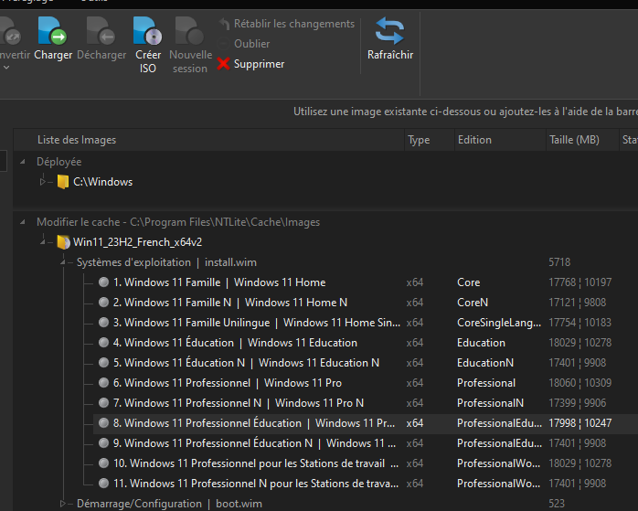Click status dot of Windows 11 Famille N
638x511 pixels.
click(x=104, y=302)
